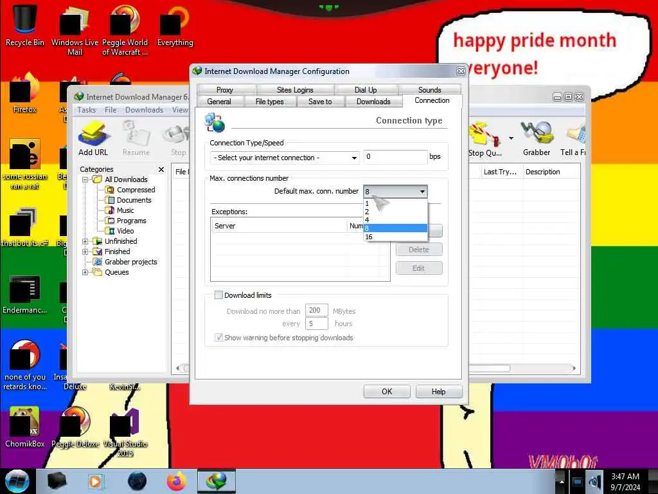This screenshot has width=658, height=494.
Task: Switch to the General tab
Action: click(219, 101)
